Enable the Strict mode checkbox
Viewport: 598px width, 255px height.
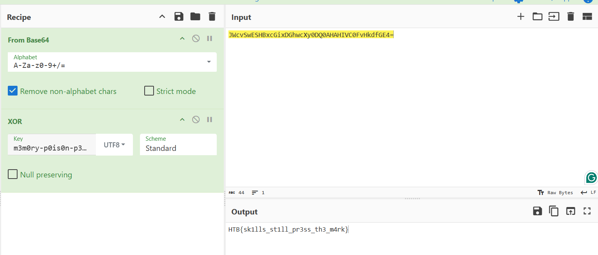pos(149,91)
